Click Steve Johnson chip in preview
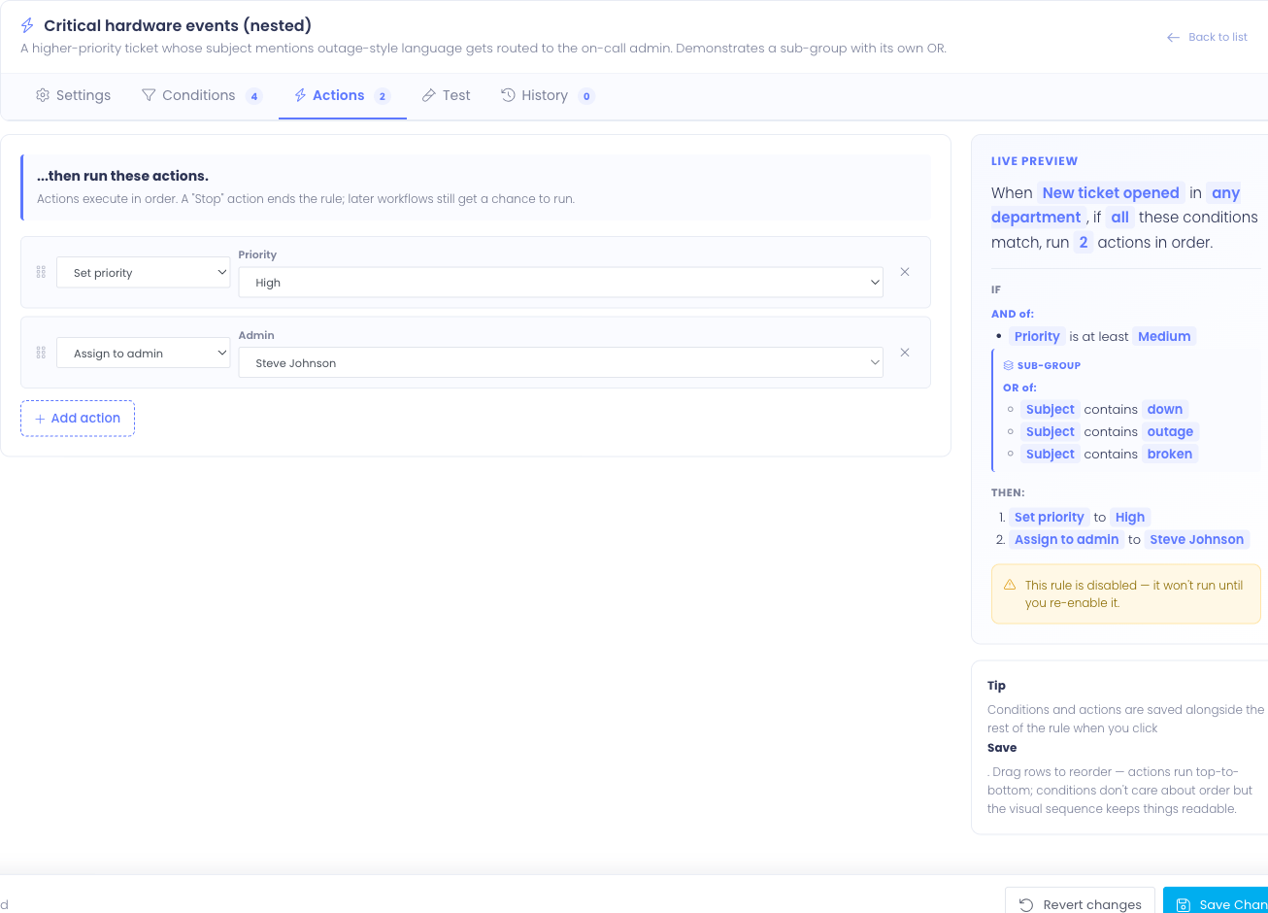Image resolution: width=1268 pixels, height=913 pixels. click(1196, 539)
